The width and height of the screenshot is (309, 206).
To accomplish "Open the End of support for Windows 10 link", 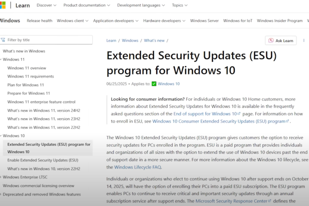I will [205, 113].
